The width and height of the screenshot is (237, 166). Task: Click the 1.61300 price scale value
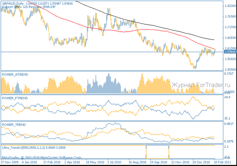tap(230, 48)
